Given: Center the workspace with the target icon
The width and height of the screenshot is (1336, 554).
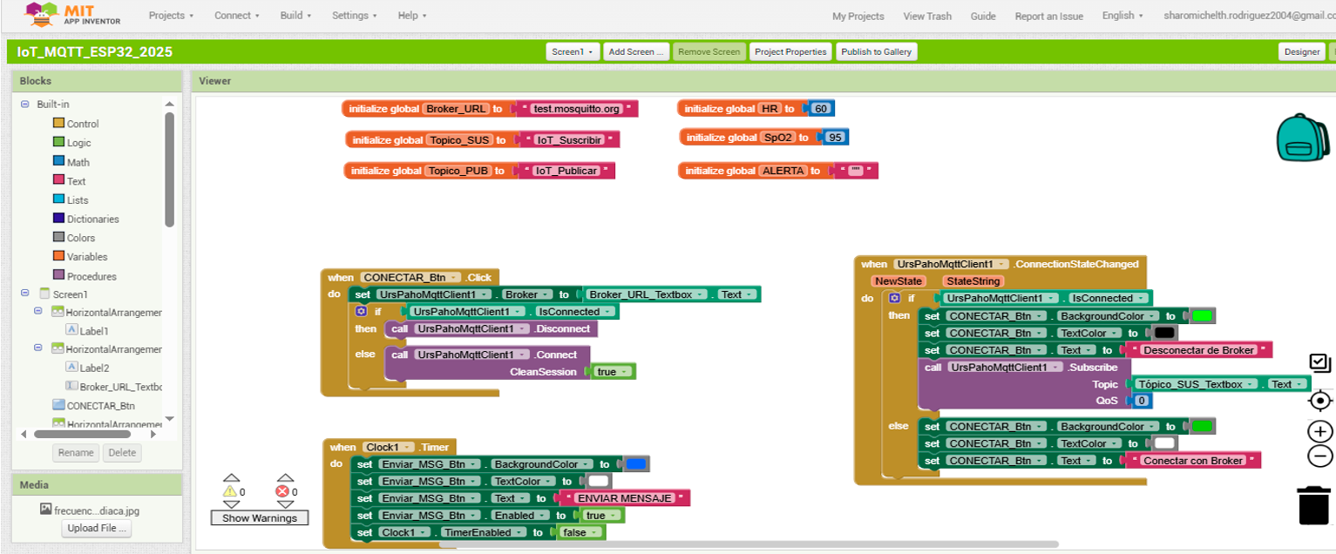Looking at the screenshot, I should click(1320, 401).
